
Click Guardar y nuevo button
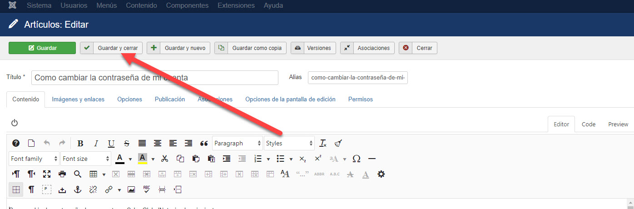178,48
